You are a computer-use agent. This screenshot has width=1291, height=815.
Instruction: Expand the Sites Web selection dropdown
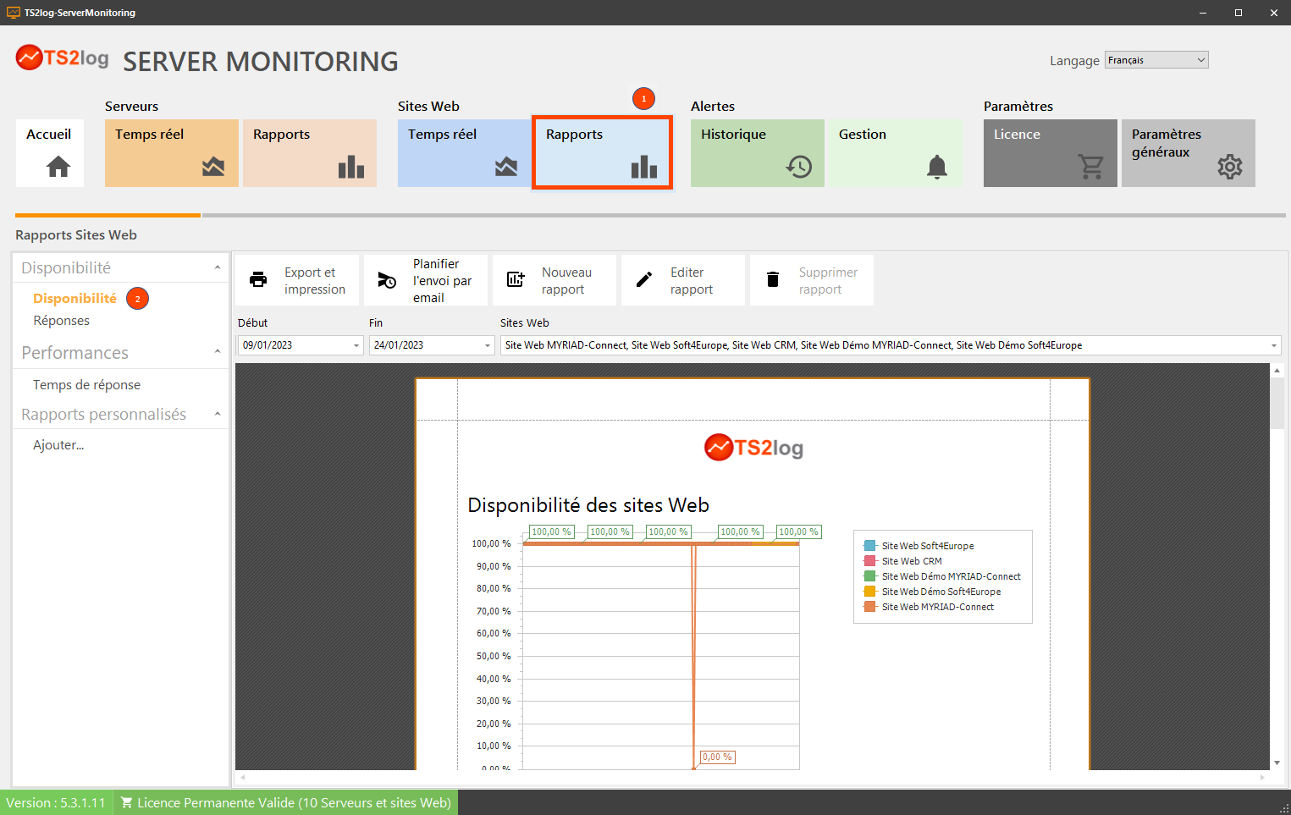(x=1273, y=345)
